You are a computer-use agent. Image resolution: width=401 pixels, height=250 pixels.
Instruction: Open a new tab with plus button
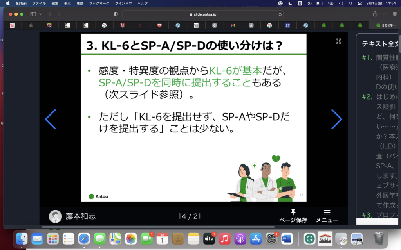pos(385,14)
